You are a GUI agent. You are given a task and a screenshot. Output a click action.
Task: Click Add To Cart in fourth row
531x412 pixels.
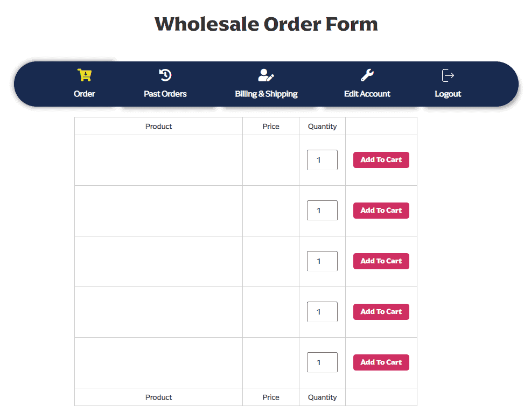coord(381,312)
